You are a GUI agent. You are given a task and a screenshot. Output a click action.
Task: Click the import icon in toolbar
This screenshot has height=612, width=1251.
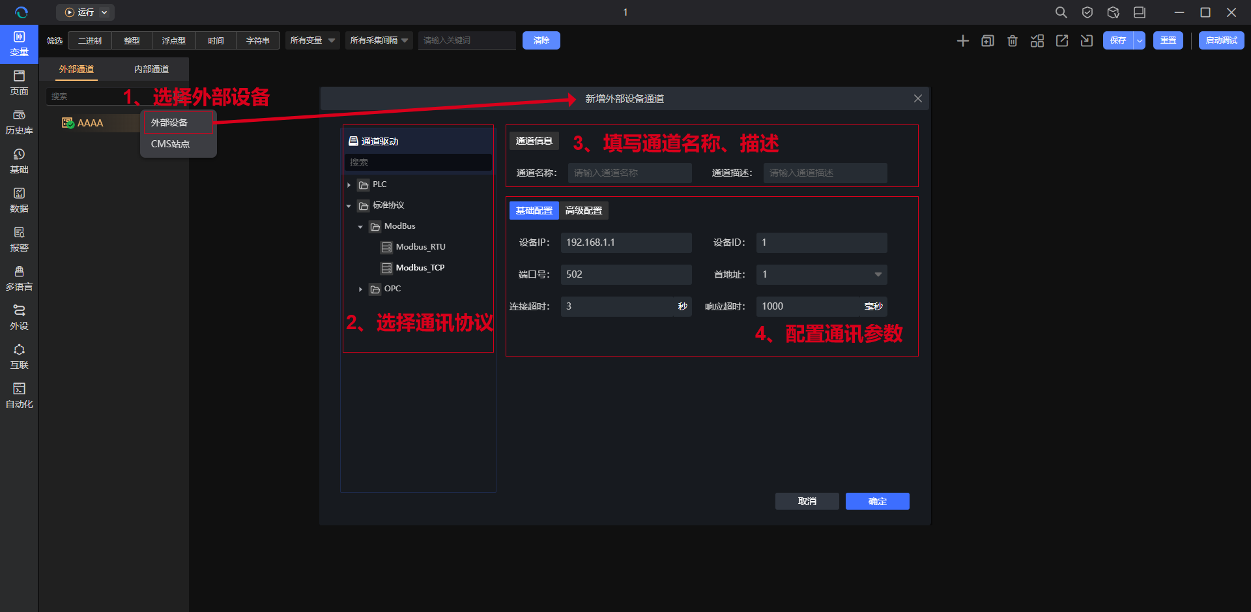coord(1086,41)
